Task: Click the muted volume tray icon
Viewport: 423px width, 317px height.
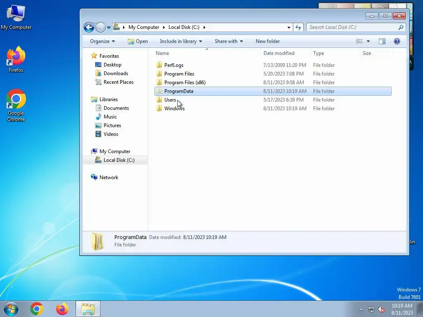Action: 381,309
